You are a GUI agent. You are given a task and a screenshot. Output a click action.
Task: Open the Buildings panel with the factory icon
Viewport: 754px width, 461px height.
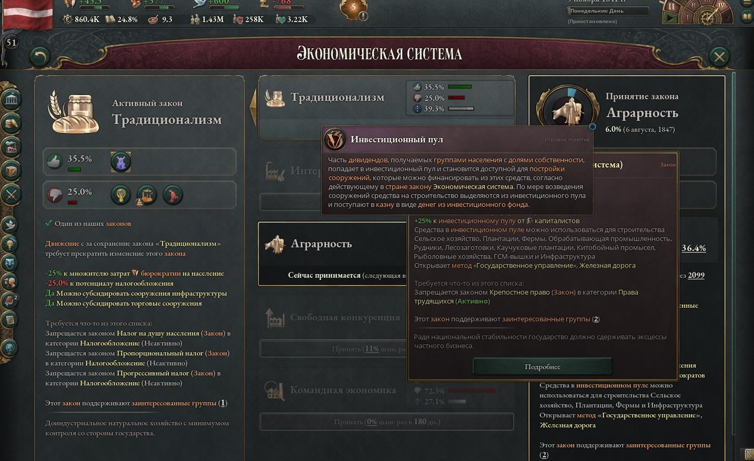11,146
